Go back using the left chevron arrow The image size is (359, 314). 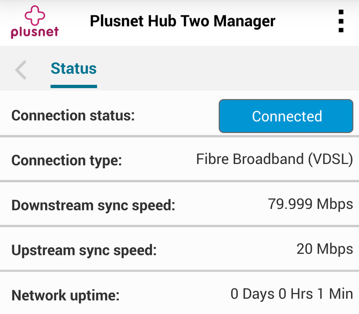click(21, 70)
